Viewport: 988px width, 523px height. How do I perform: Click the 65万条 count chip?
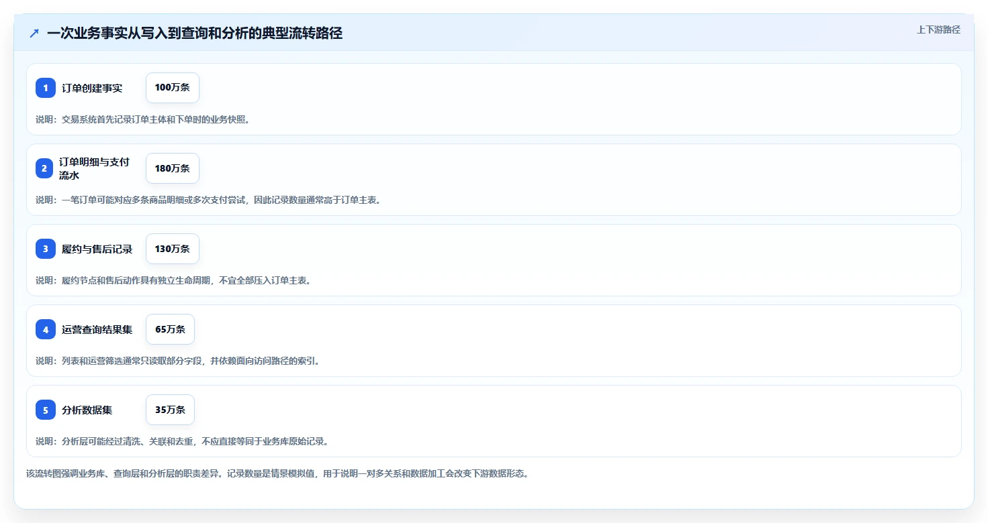pyautogui.click(x=170, y=329)
